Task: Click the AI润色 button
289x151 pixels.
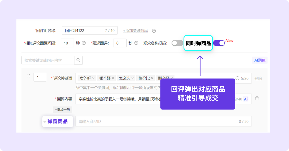Action: pyautogui.click(x=260, y=60)
